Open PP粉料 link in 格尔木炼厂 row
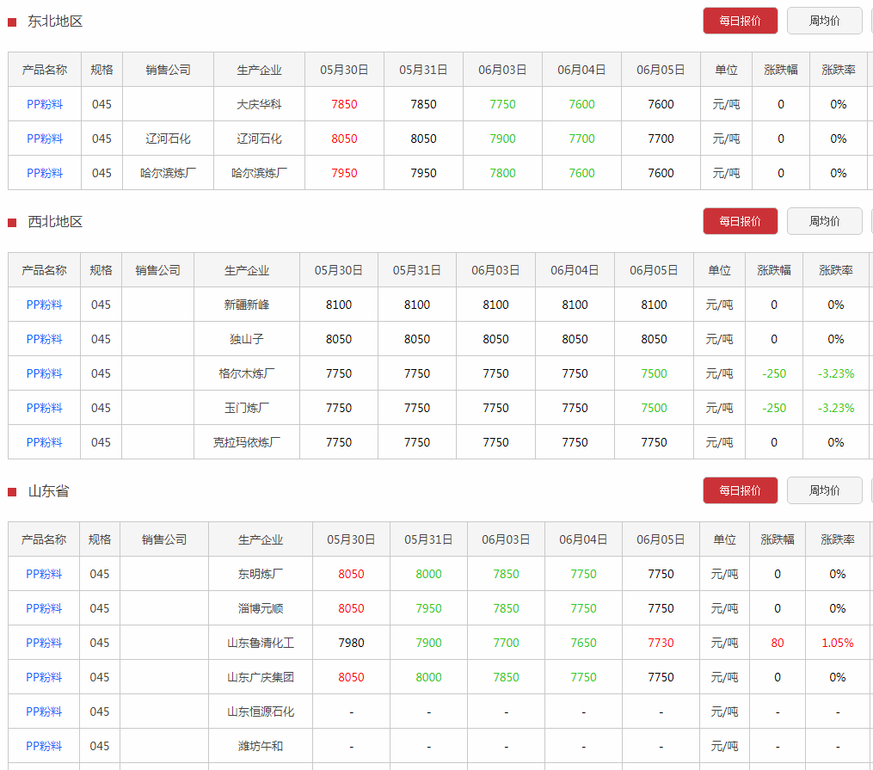 pos(44,373)
